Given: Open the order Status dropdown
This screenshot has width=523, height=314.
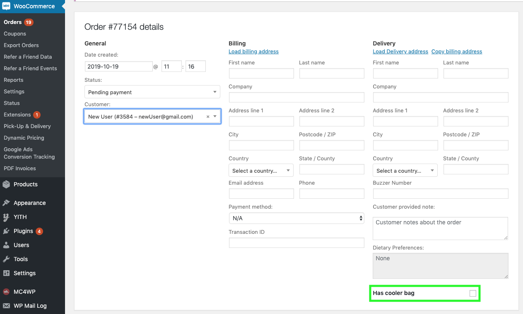Looking at the screenshot, I should point(152,92).
